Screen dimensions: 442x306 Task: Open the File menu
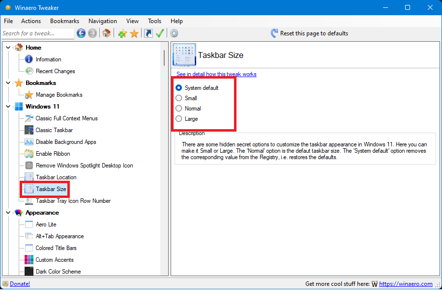point(8,21)
